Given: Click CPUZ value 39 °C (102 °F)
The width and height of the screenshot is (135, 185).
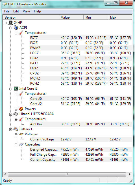Looking at the screenshot, I should click(71, 73).
